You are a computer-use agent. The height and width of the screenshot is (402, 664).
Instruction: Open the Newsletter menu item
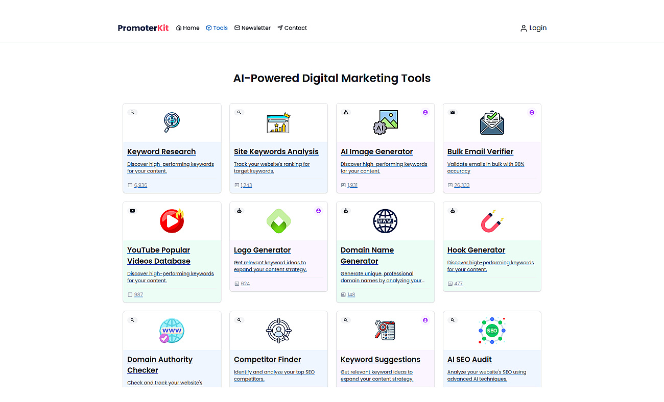click(252, 28)
